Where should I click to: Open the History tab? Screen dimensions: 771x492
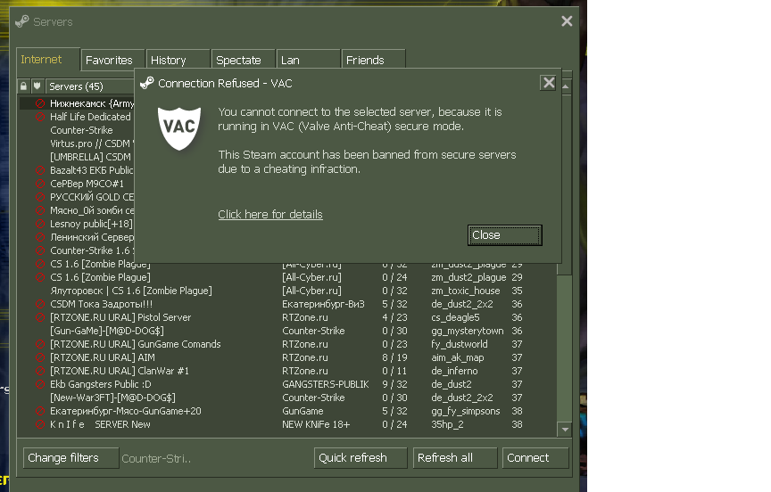tap(178, 60)
